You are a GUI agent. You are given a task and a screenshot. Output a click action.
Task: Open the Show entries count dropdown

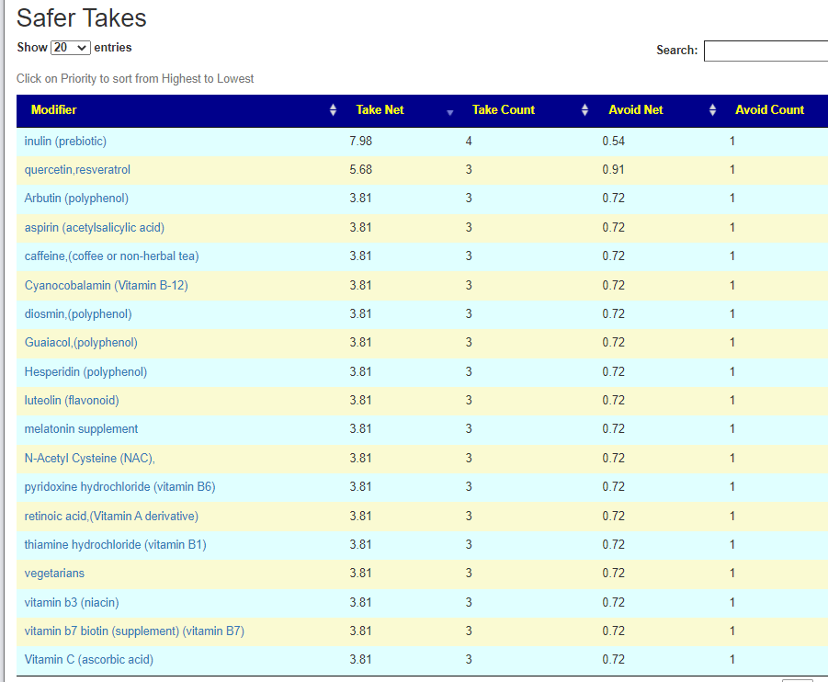(71, 48)
